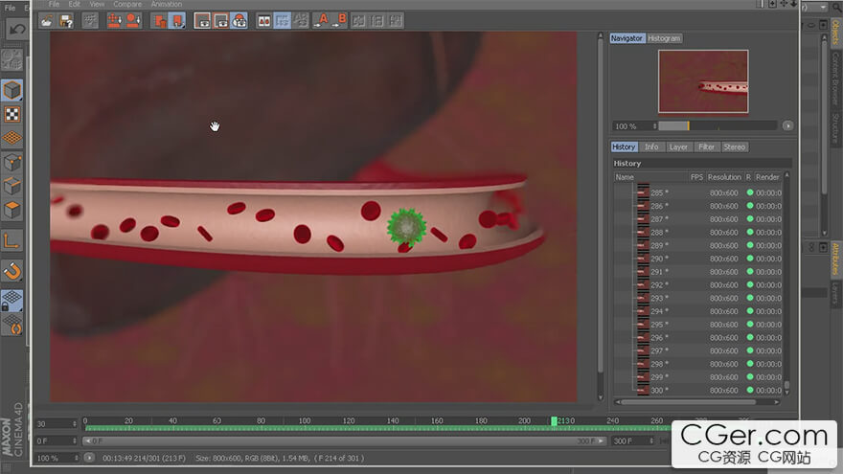Screen dimensions: 843x474
Task: Select the Polygons mode cube icon
Action: point(12,210)
